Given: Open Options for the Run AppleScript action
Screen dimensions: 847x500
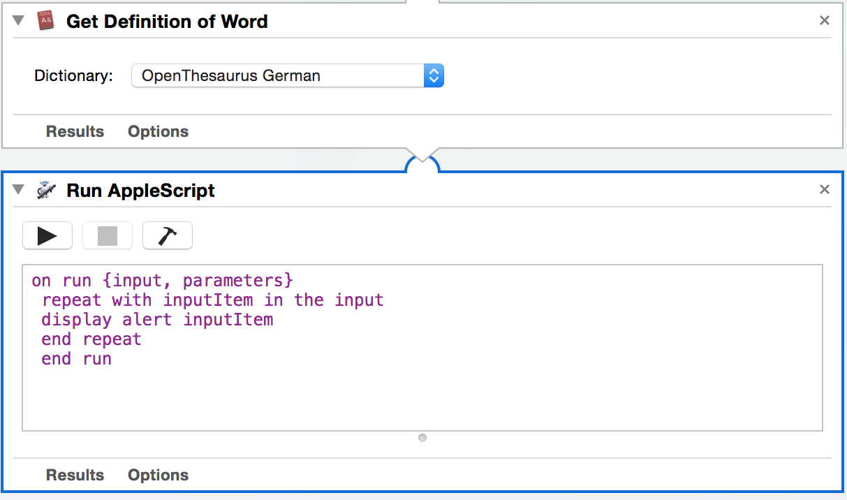Looking at the screenshot, I should coord(158,475).
